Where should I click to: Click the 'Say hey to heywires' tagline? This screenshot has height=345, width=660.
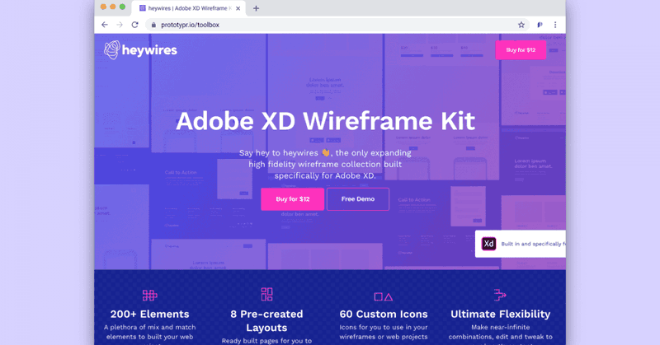325,165
